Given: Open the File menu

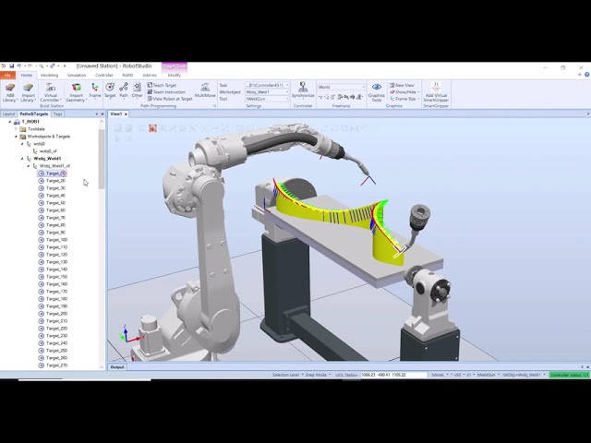Looking at the screenshot, I should coord(7,76).
